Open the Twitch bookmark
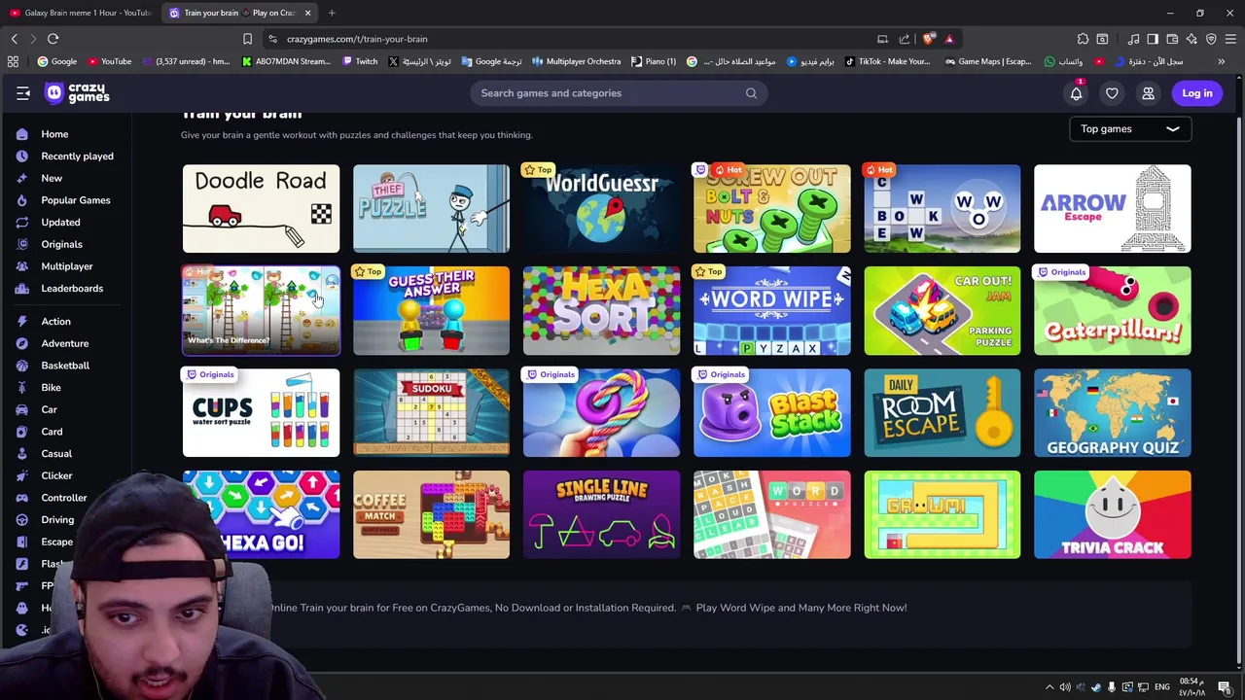 (x=360, y=61)
